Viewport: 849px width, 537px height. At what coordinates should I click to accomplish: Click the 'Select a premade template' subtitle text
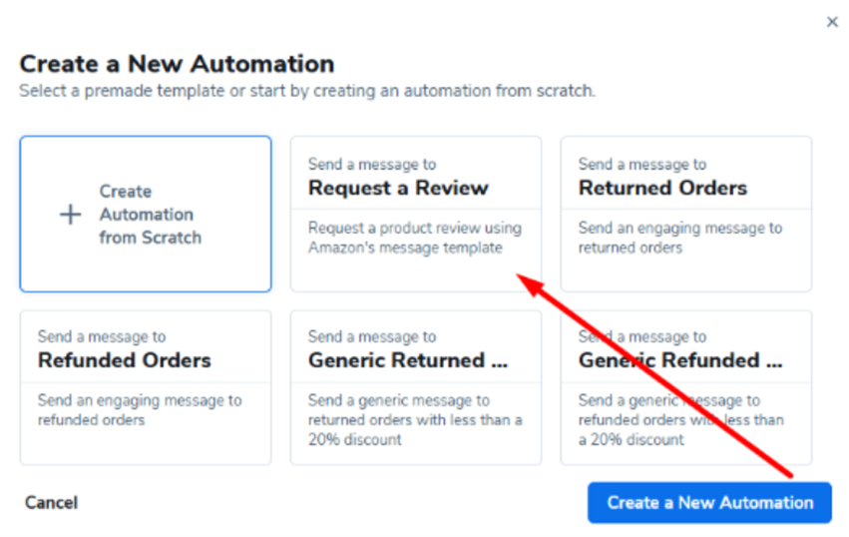click(307, 91)
